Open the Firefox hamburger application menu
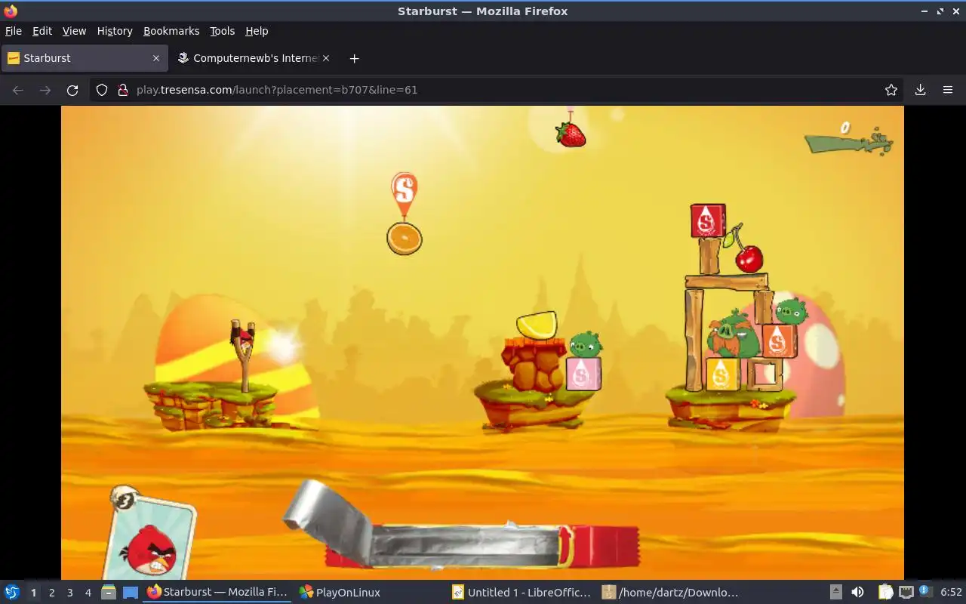The image size is (966, 604). click(x=948, y=90)
